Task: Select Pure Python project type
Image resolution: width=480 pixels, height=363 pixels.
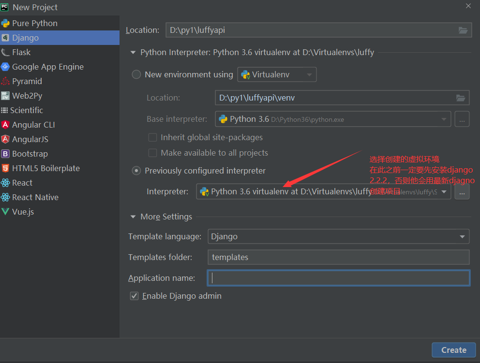Action: tap(35, 23)
